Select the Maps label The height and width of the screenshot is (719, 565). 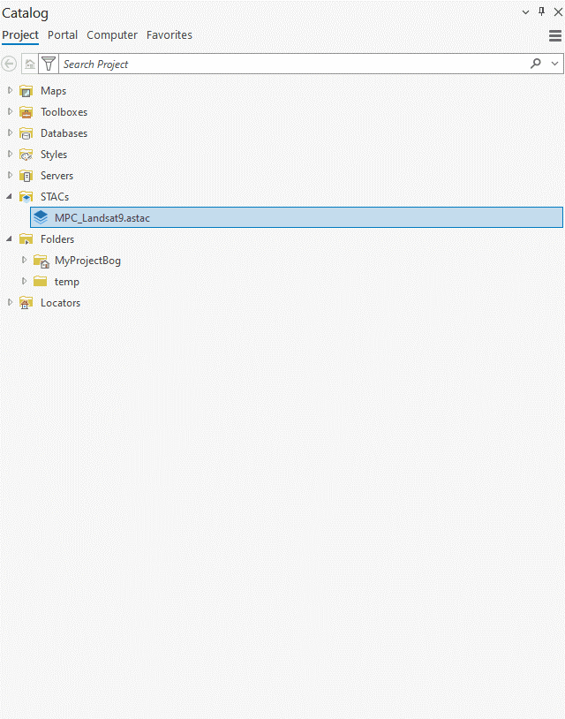click(x=53, y=91)
